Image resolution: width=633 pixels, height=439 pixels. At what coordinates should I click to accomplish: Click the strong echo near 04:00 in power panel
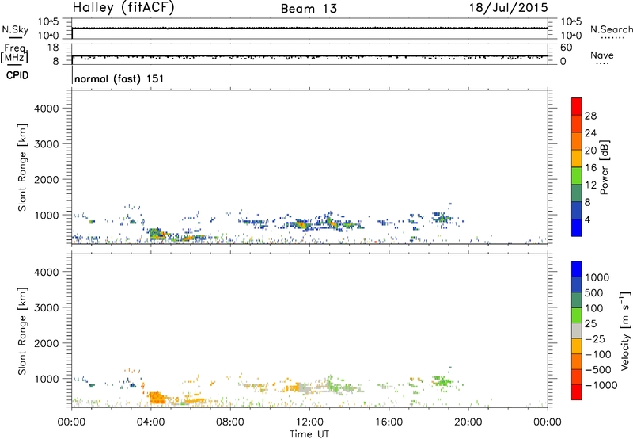pyautogui.click(x=157, y=234)
